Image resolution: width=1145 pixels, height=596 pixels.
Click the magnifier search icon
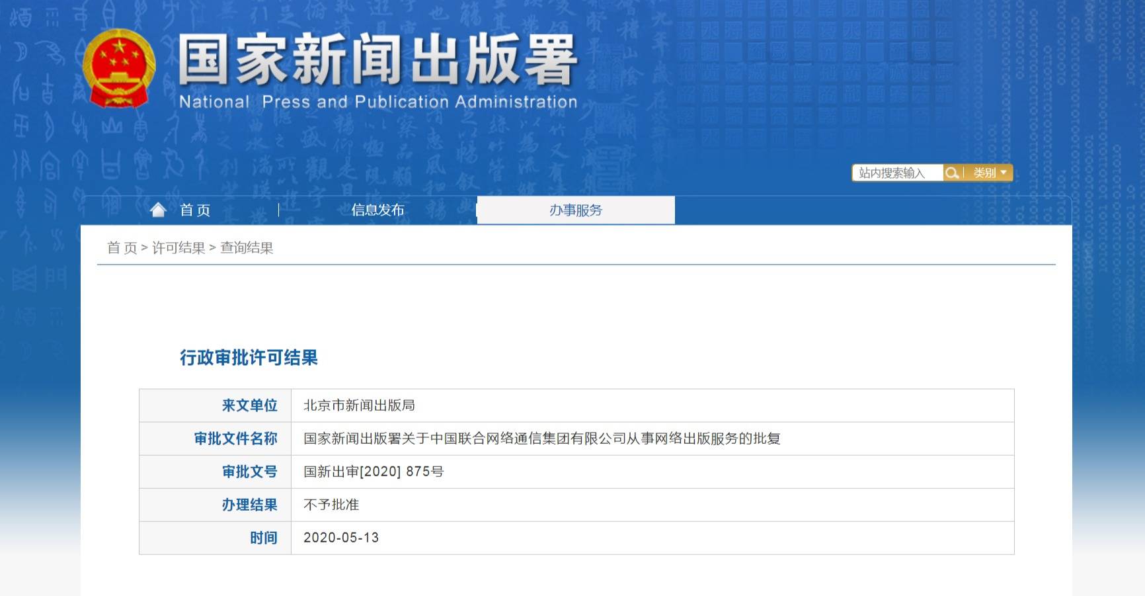point(952,173)
